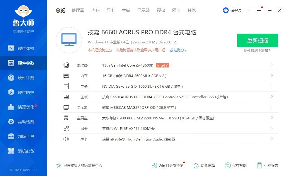Switch to the 主板 tab

click(126, 10)
